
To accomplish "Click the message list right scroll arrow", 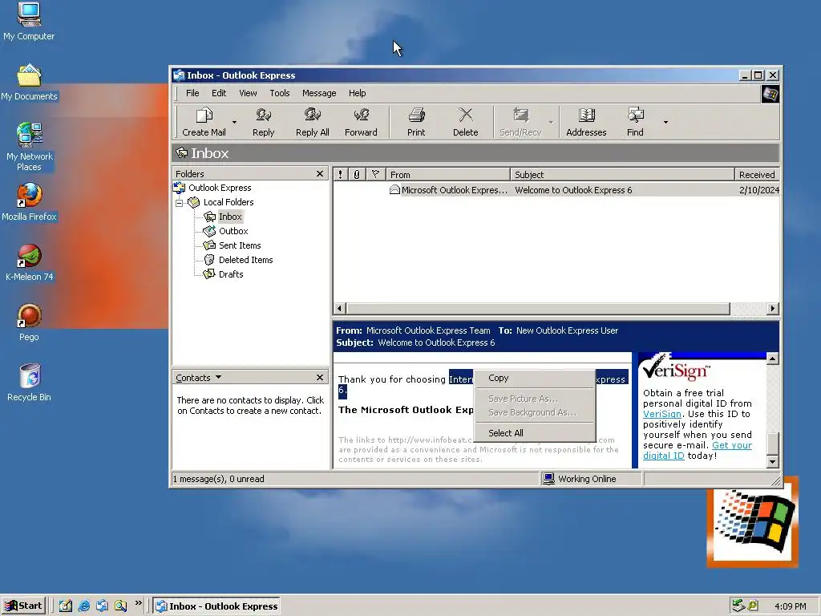I will pyautogui.click(x=773, y=309).
